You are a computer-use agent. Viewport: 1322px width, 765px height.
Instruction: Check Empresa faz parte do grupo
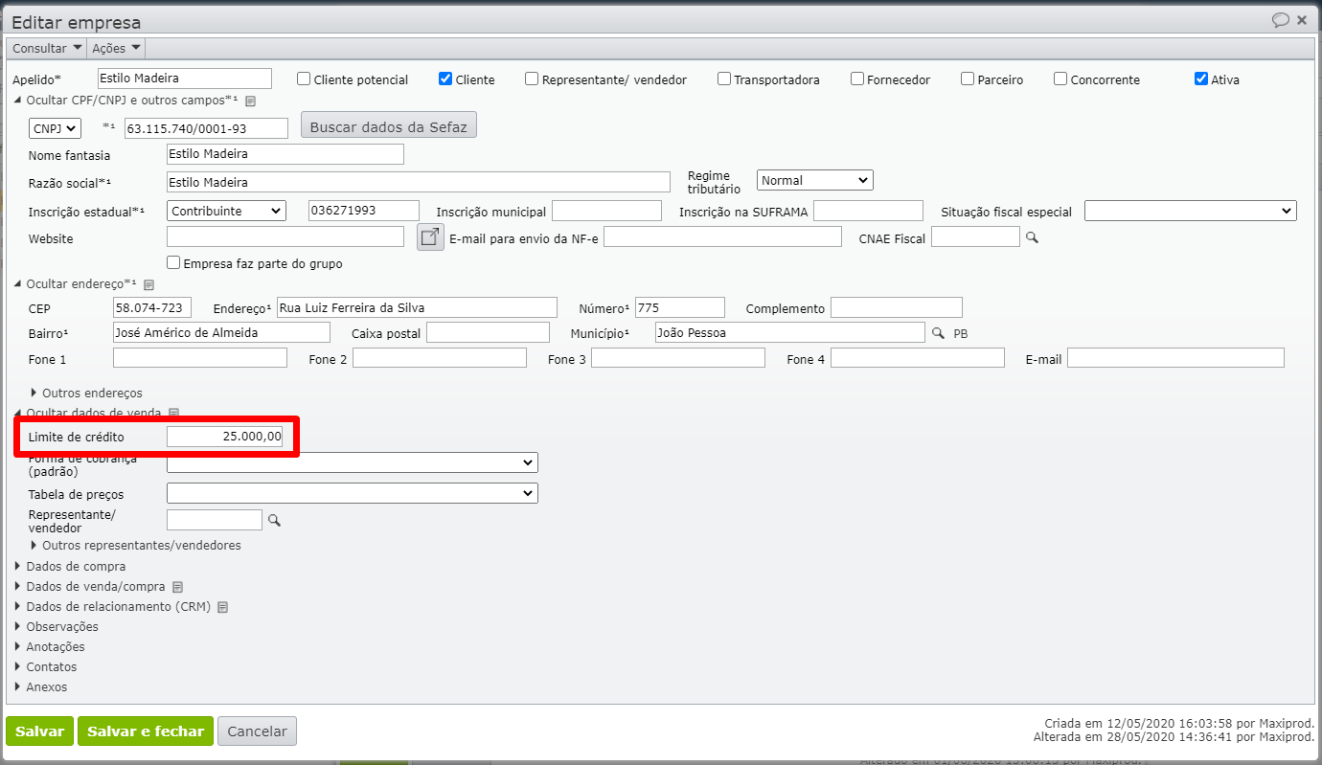[173, 262]
